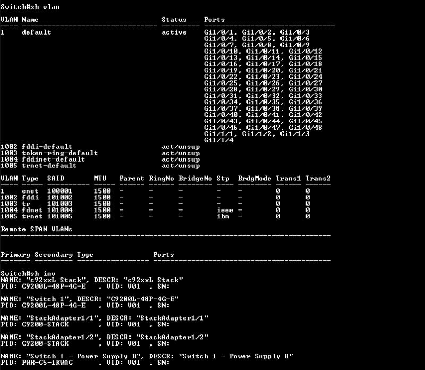Click port entry 'Gi1/0/33'
The image size is (425, 370).
point(305,96)
